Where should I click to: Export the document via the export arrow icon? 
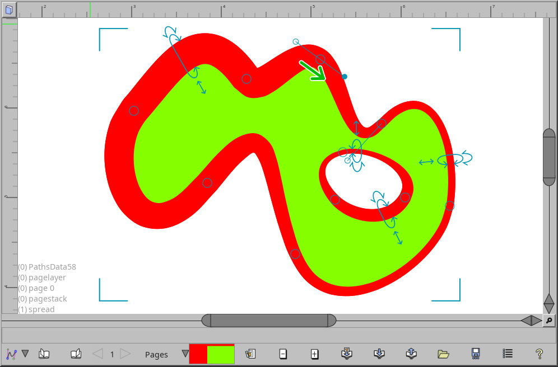[411, 354]
